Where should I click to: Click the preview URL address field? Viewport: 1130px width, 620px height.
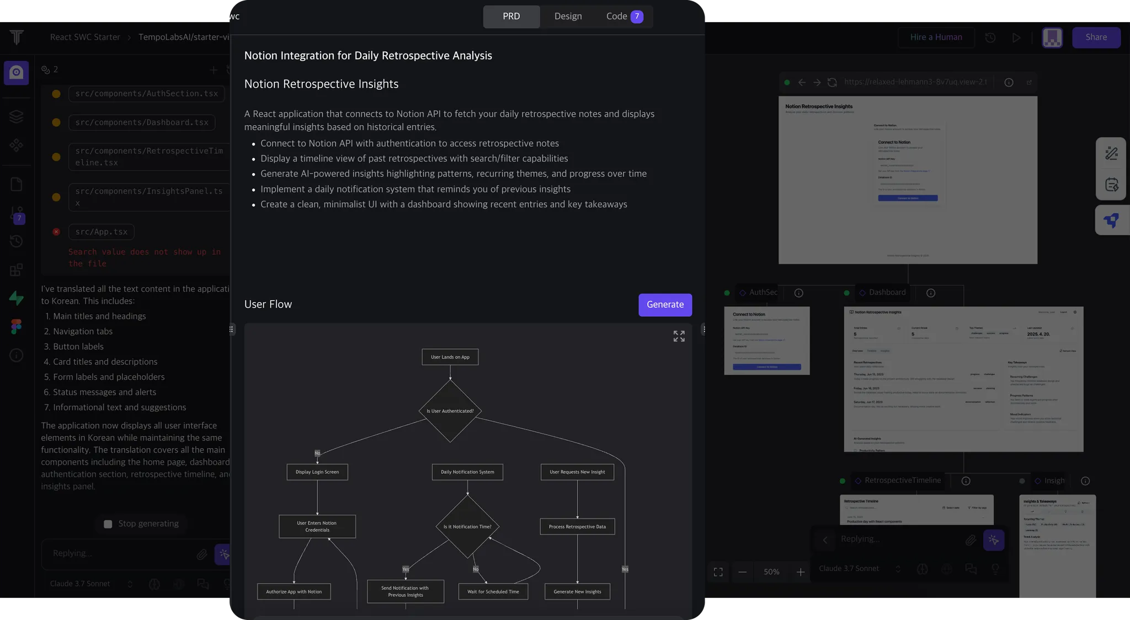pos(916,82)
